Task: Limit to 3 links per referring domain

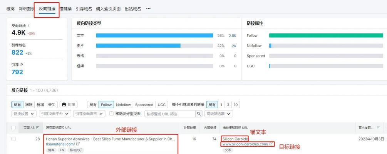Action: pos(228,105)
